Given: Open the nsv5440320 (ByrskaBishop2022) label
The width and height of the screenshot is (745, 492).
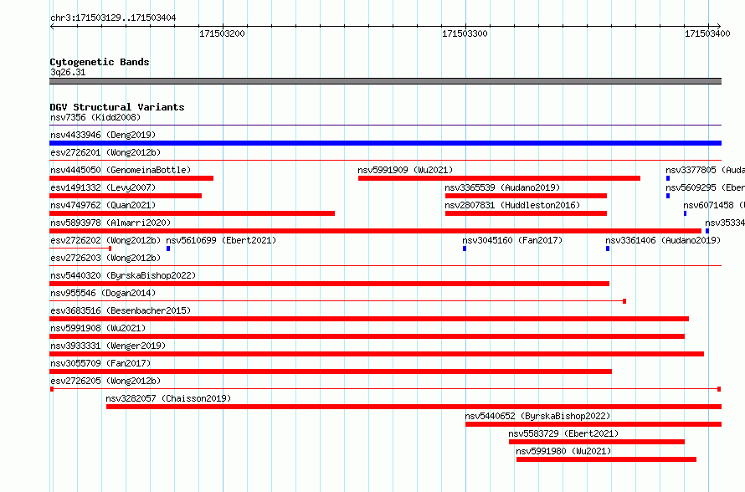Looking at the screenshot, I should coord(123,275).
